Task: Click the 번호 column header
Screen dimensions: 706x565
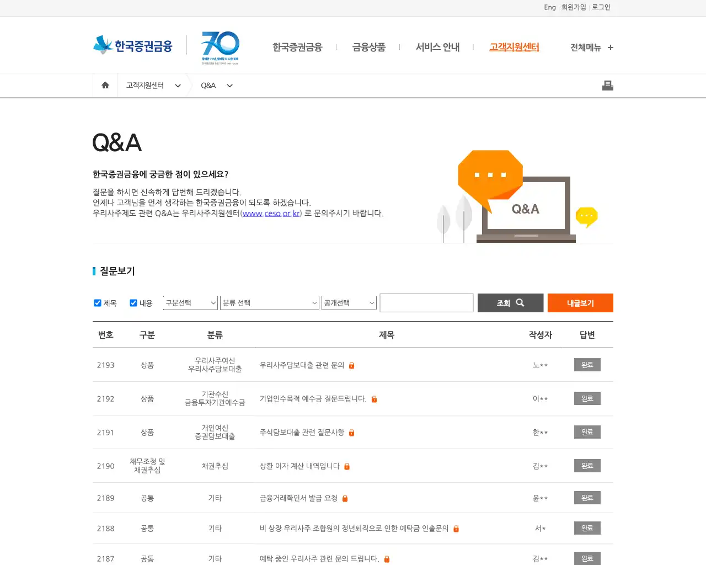Action: (x=105, y=335)
